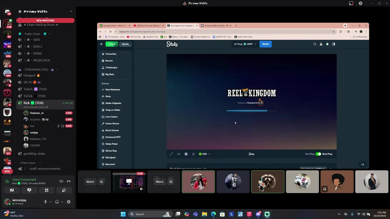Click Set a channel status
Viewport: 390px width, 219px height.
(x=36, y=107)
